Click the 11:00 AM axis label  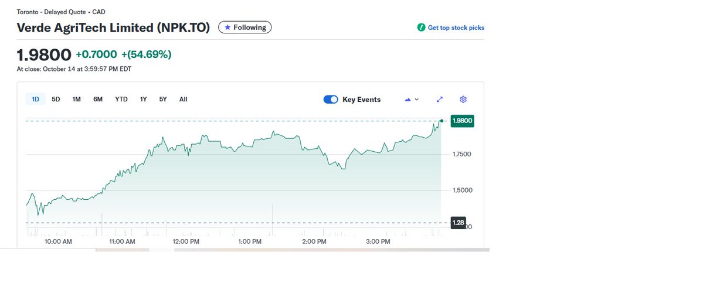(122, 242)
